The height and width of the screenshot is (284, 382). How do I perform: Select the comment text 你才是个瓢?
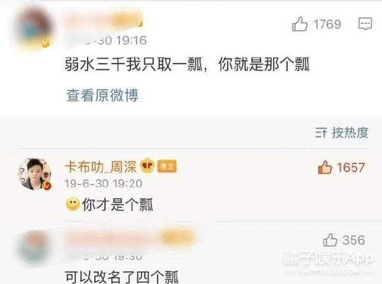[117, 204]
